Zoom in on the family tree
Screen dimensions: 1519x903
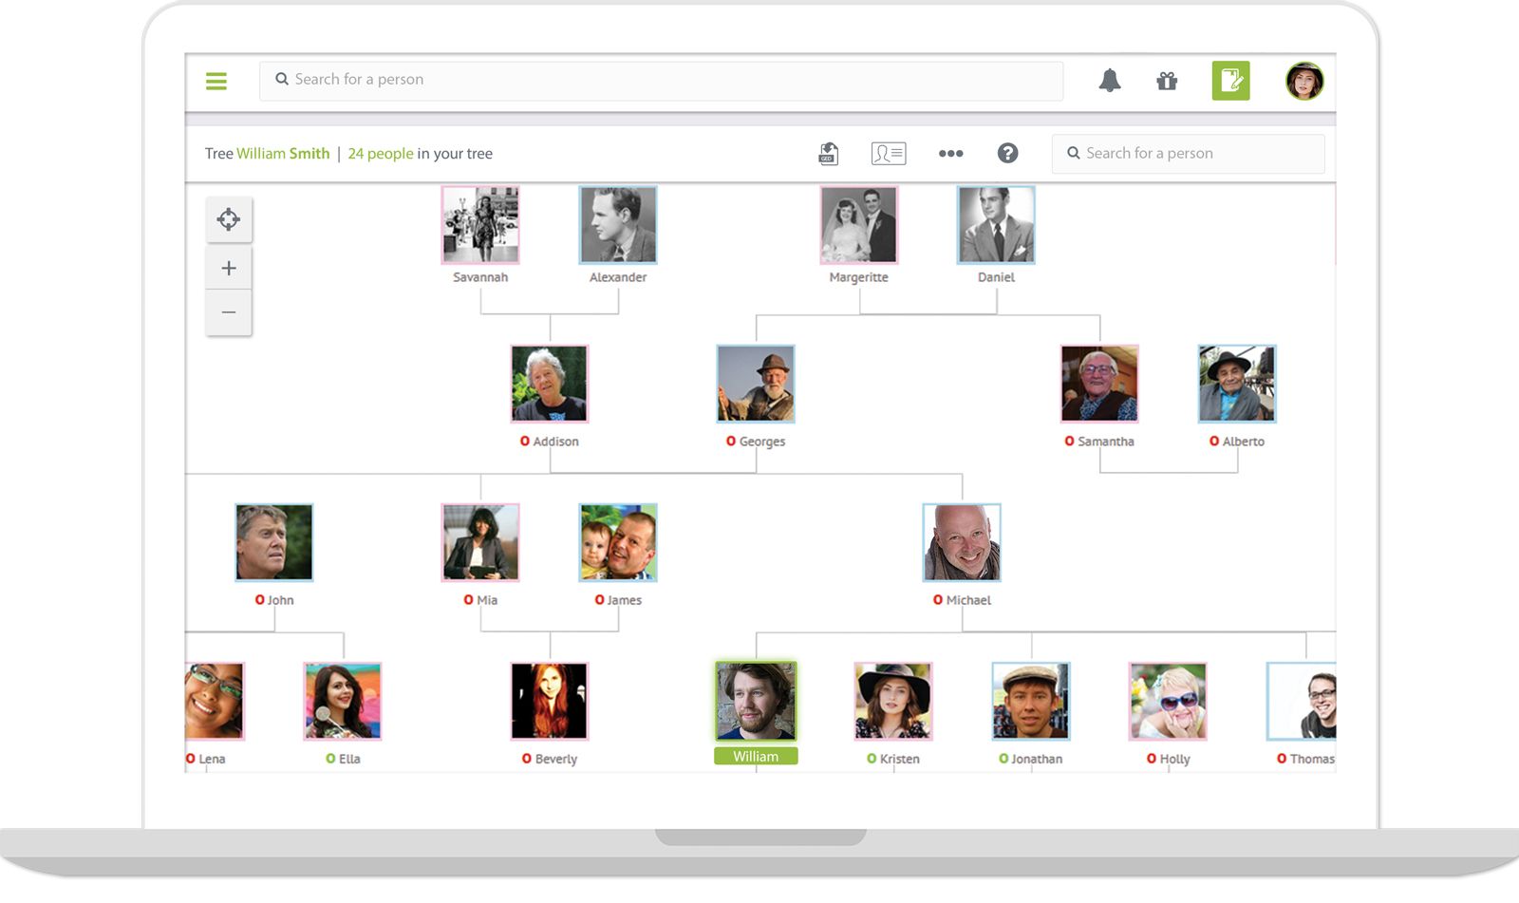(x=229, y=267)
